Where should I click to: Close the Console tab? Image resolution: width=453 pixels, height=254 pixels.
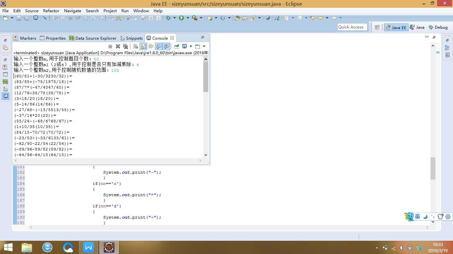[x=172, y=38]
